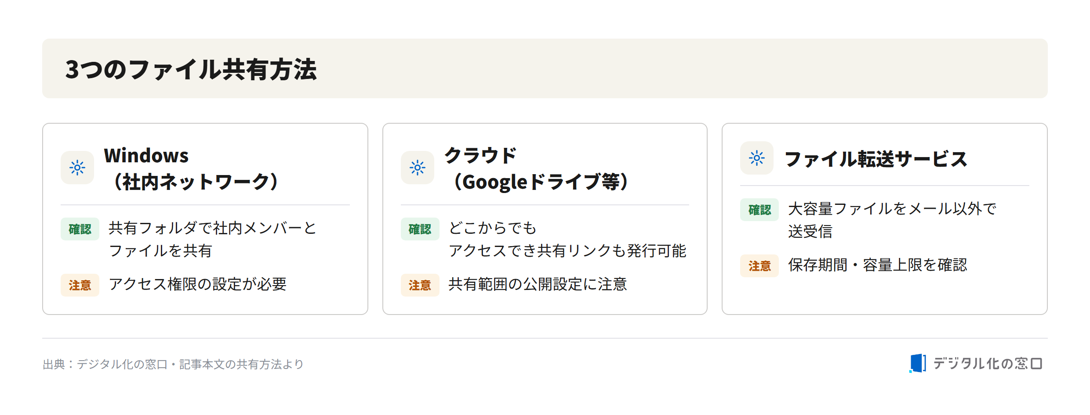1090x415 pixels.
Task: Click the 3つのファイル共有方法 title banner
Action: 545,68
